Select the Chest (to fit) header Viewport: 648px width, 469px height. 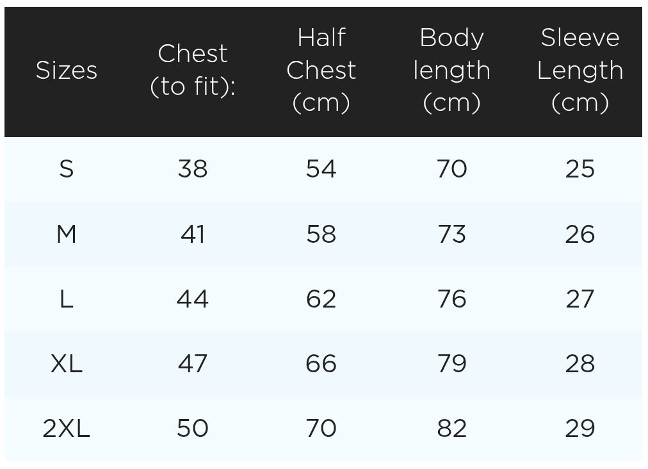[x=193, y=70]
